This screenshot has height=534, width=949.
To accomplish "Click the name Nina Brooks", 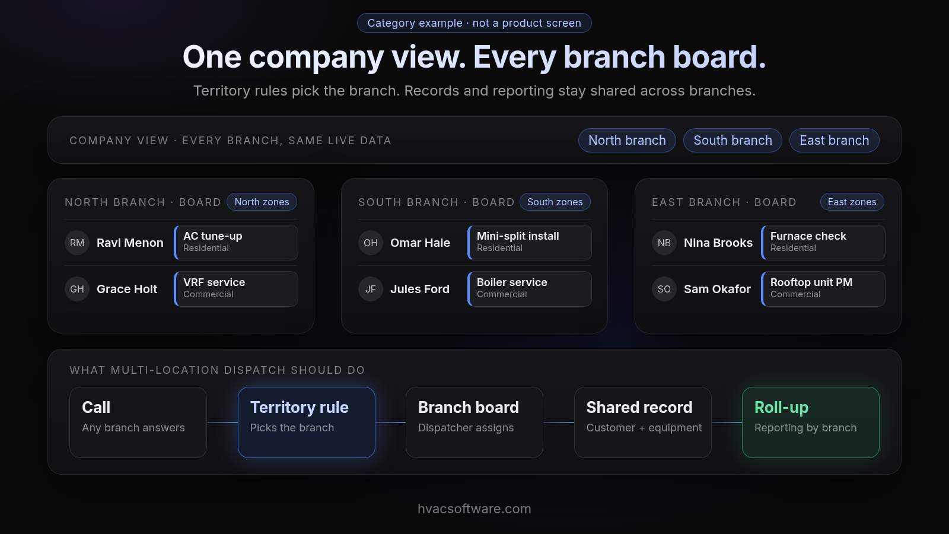I will (x=718, y=243).
